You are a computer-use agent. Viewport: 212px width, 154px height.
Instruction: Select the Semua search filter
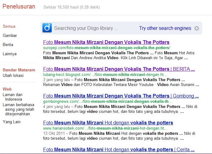[x=9, y=26]
